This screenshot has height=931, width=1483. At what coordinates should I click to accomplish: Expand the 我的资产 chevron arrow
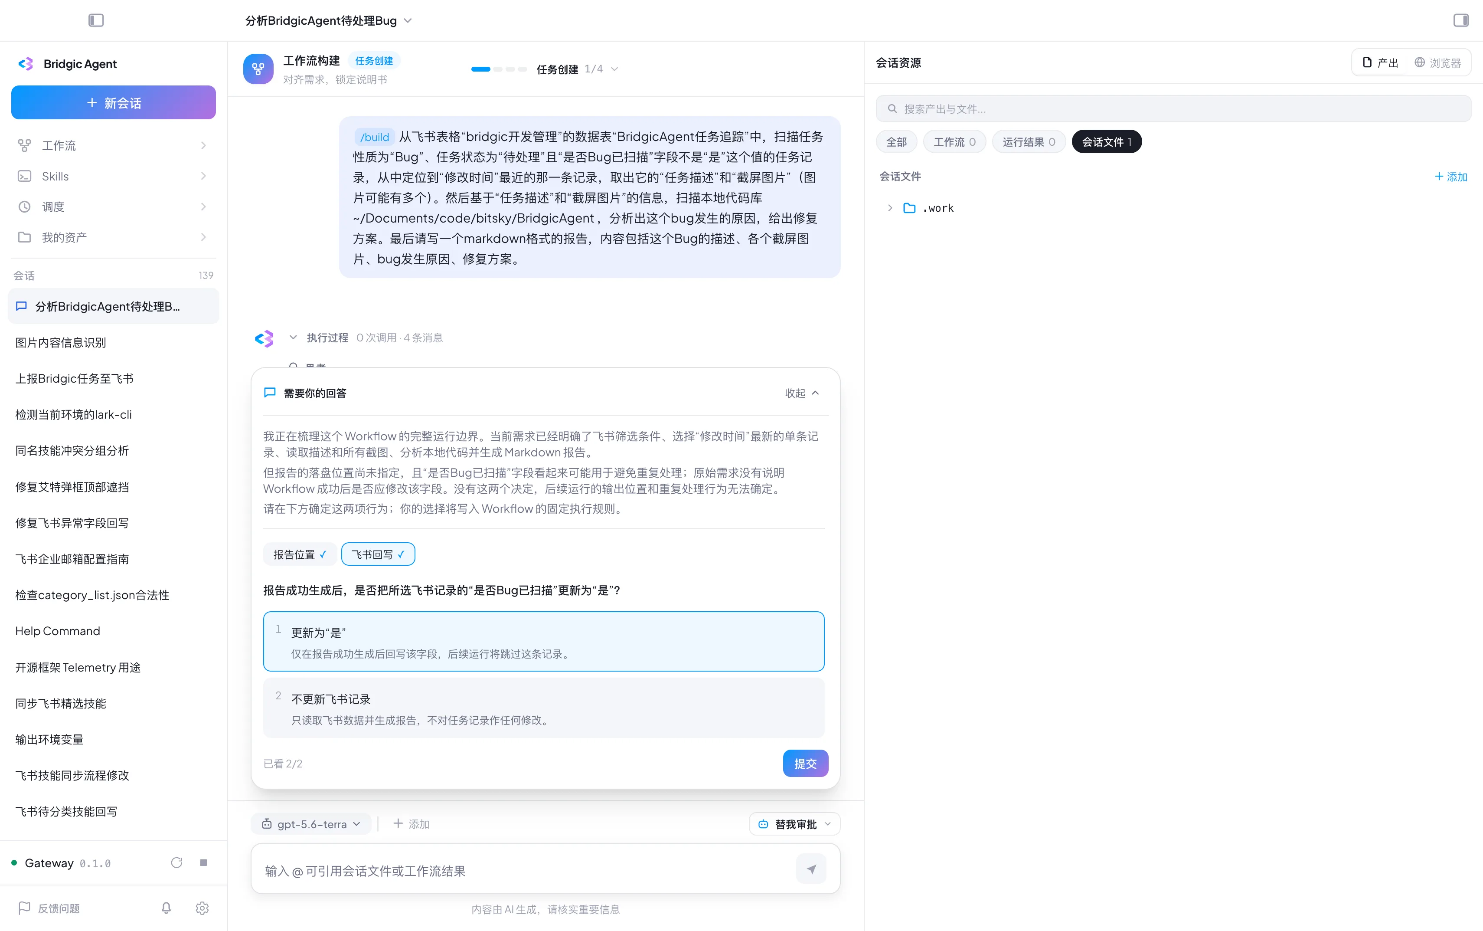click(x=203, y=237)
